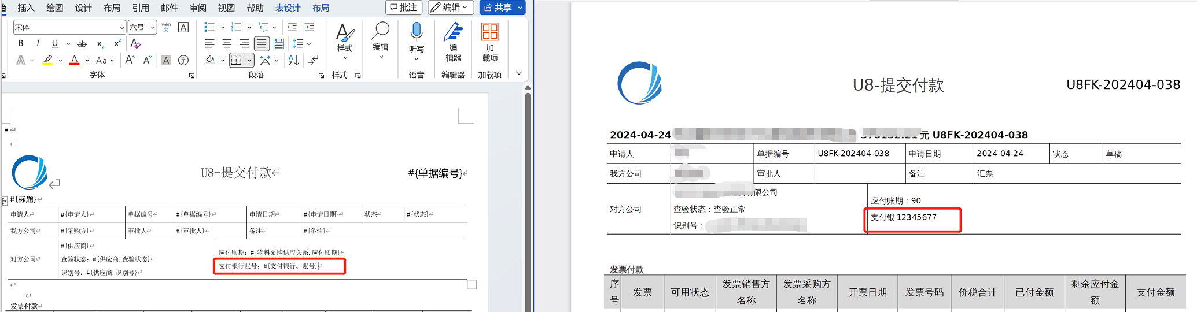The width and height of the screenshot is (1197, 312).
Task: Open the 编辑 find/edit magnifier menu
Action: 380,40
